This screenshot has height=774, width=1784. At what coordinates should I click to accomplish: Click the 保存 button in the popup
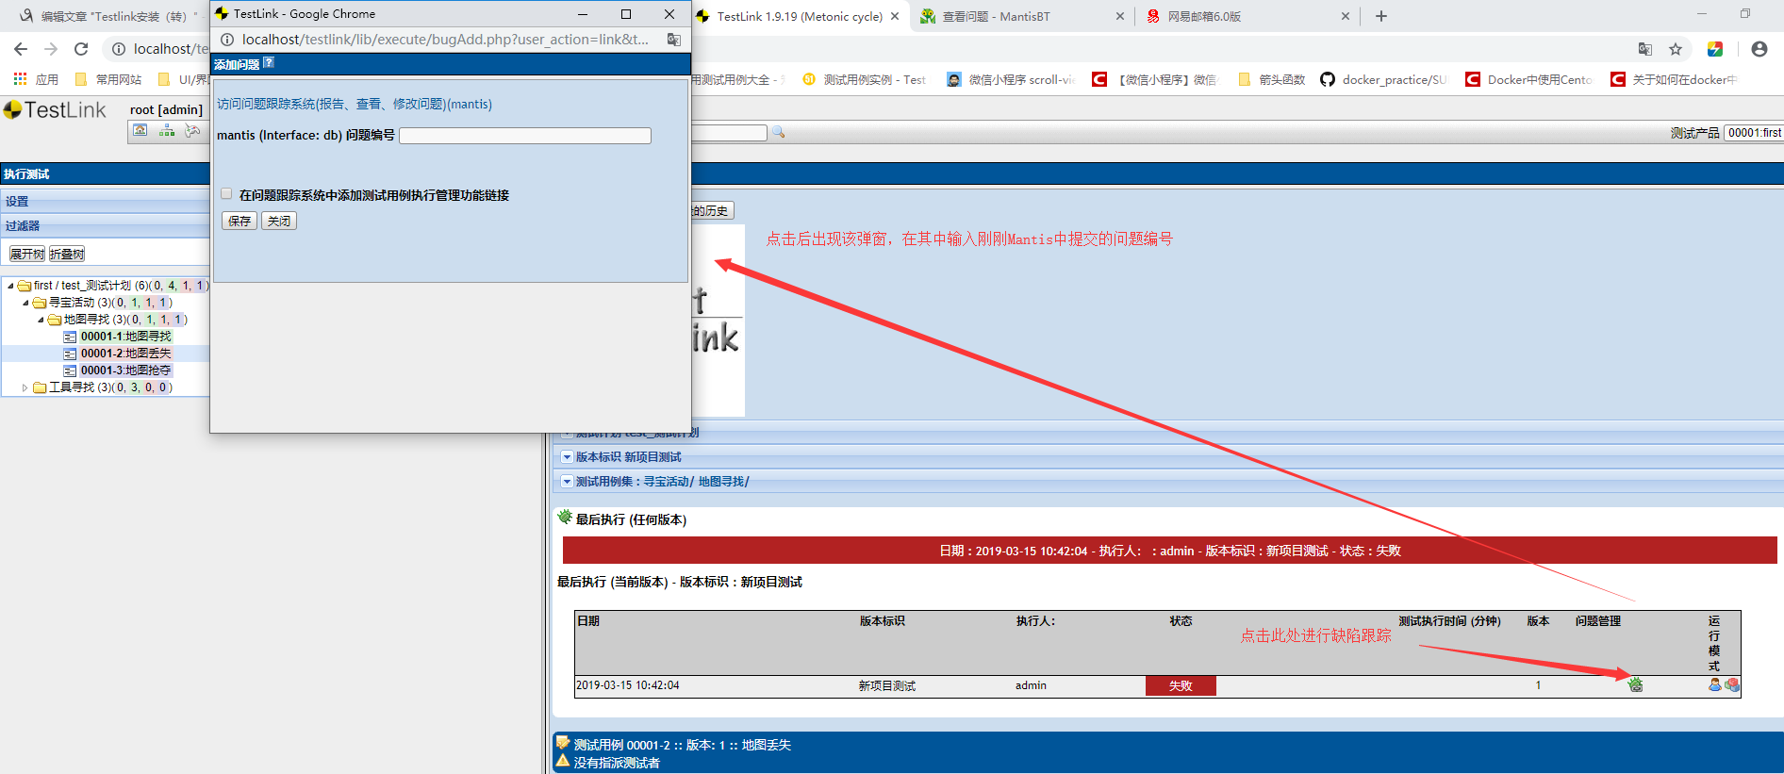[x=240, y=221]
